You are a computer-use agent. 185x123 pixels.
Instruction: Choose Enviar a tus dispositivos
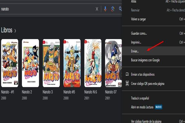[x=153, y=74]
